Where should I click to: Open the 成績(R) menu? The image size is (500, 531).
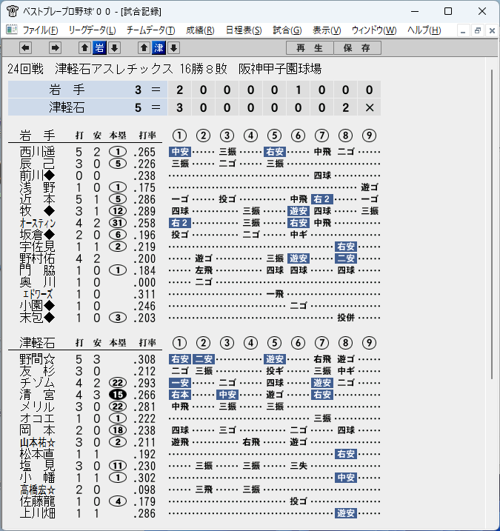point(200,30)
